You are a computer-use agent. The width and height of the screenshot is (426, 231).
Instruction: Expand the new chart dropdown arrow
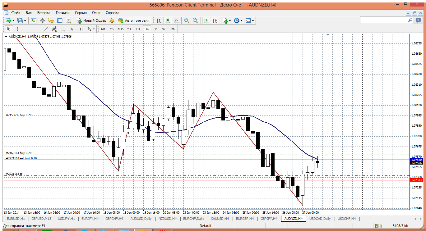click(x=13, y=20)
